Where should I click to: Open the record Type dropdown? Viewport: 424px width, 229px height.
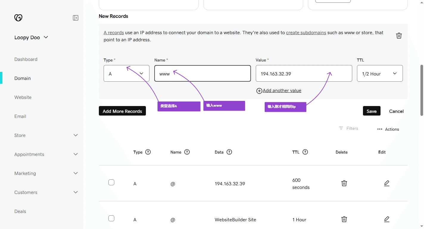click(x=127, y=73)
